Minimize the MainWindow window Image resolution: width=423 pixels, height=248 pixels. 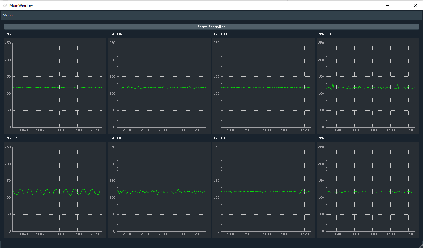tap(387, 5)
